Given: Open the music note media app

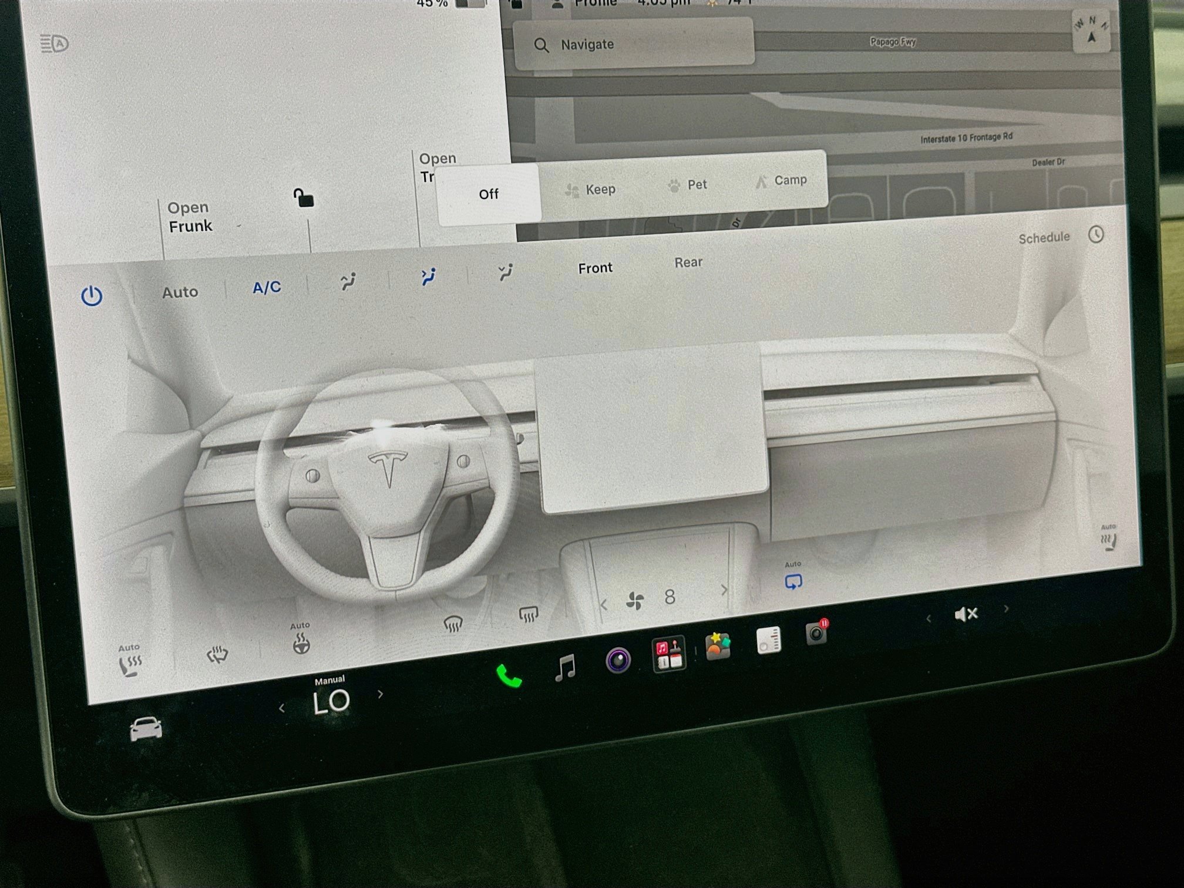Looking at the screenshot, I should click(x=565, y=668).
